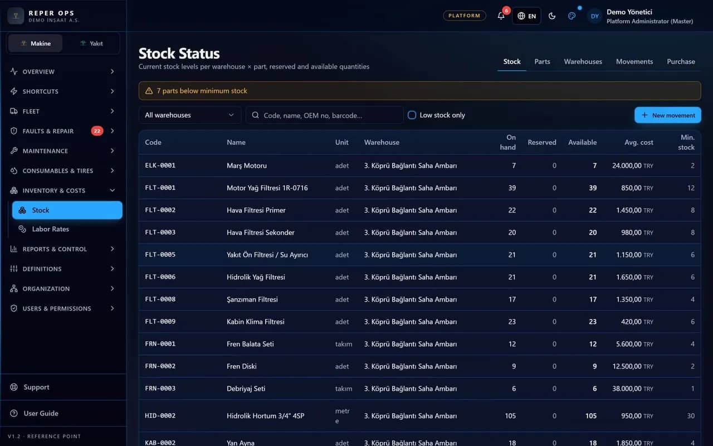The width and height of the screenshot is (713, 446).
Task: Click the Inventory & Costs boxes icon
Action: pyautogui.click(x=14, y=191)
